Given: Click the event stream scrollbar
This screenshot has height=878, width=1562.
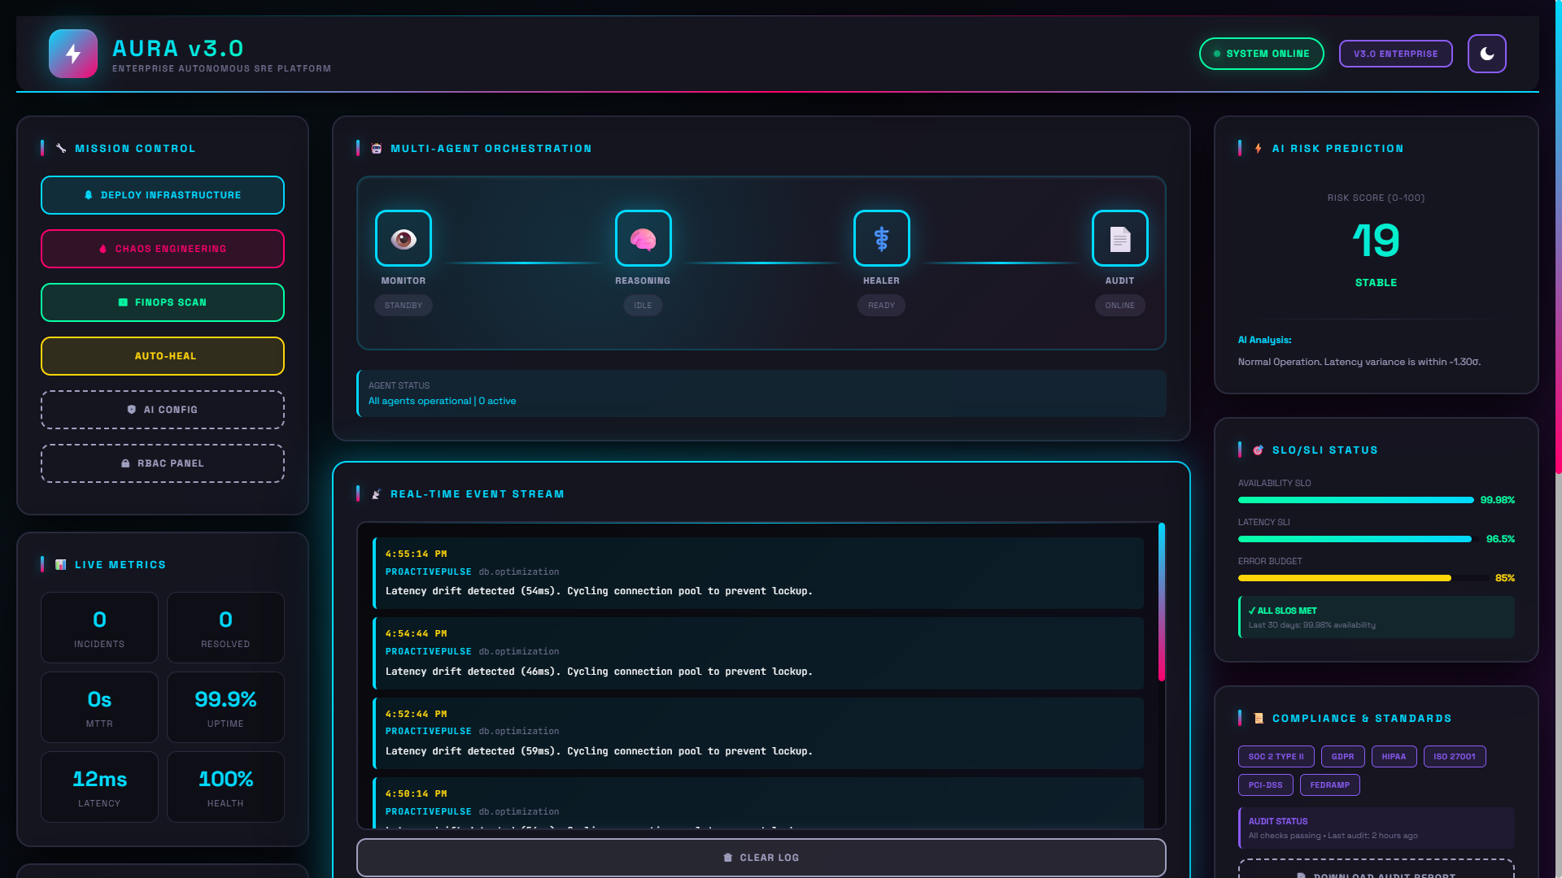Looking at the screenshot, I should tap(1162, 602).
